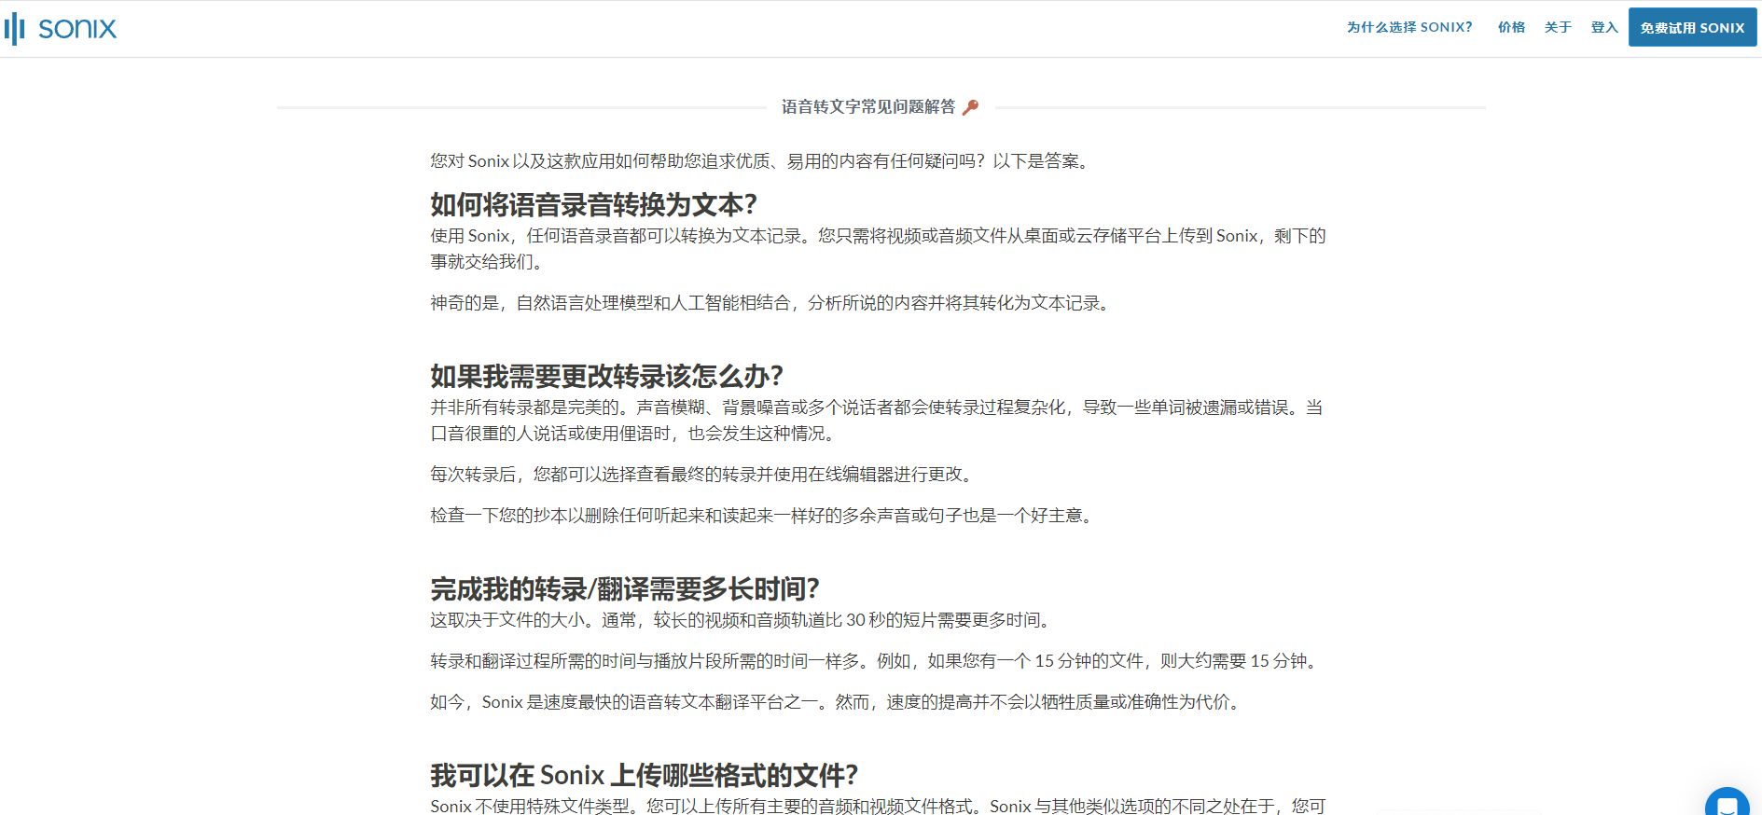Click the sentence beginning 这取决于文件的大小
This screenshot has width=1762, height=815.
[x=742, y=620]
